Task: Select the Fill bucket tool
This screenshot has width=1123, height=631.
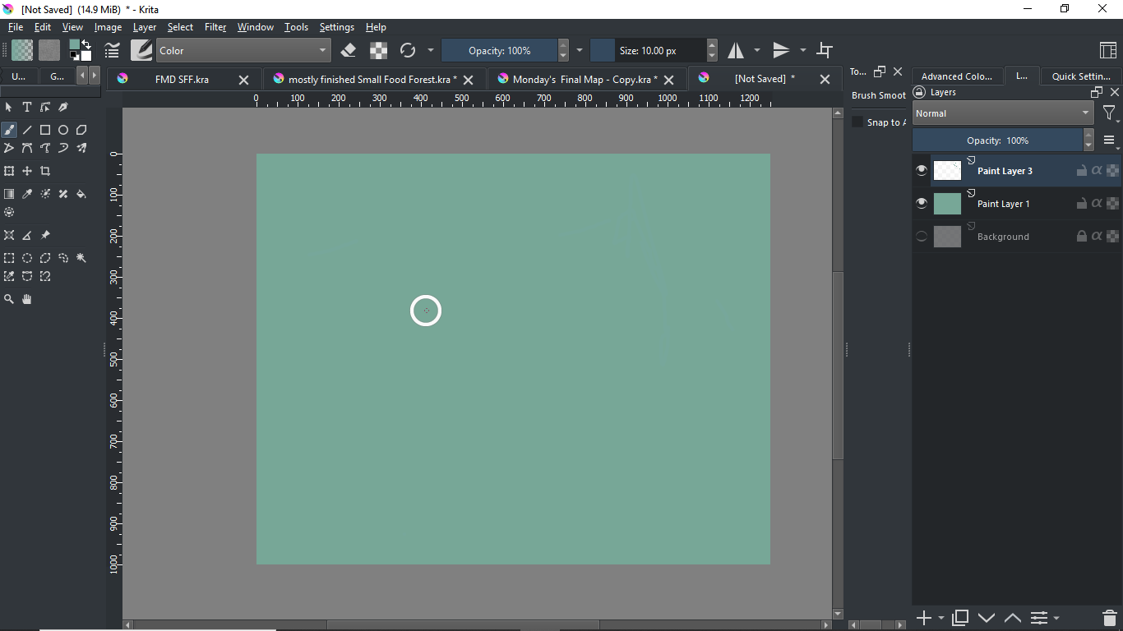Action: click(x=81, y=194)
